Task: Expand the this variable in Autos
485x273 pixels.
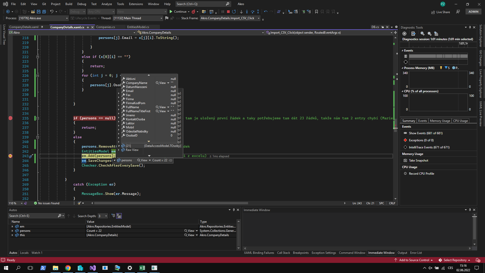Action: 12,235
